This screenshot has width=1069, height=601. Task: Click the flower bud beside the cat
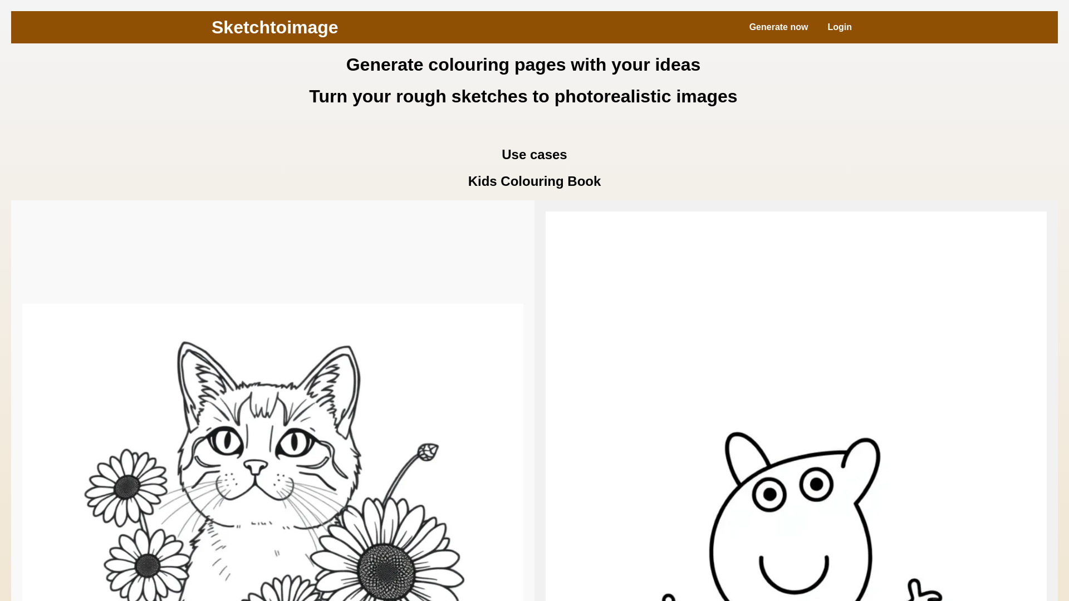click(x=428, y=451)
